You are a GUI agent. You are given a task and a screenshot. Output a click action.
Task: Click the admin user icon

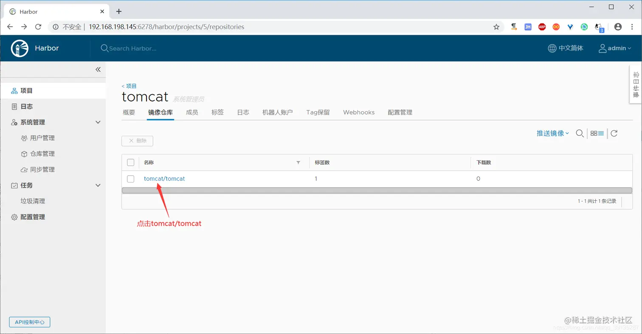coord(602,48)
